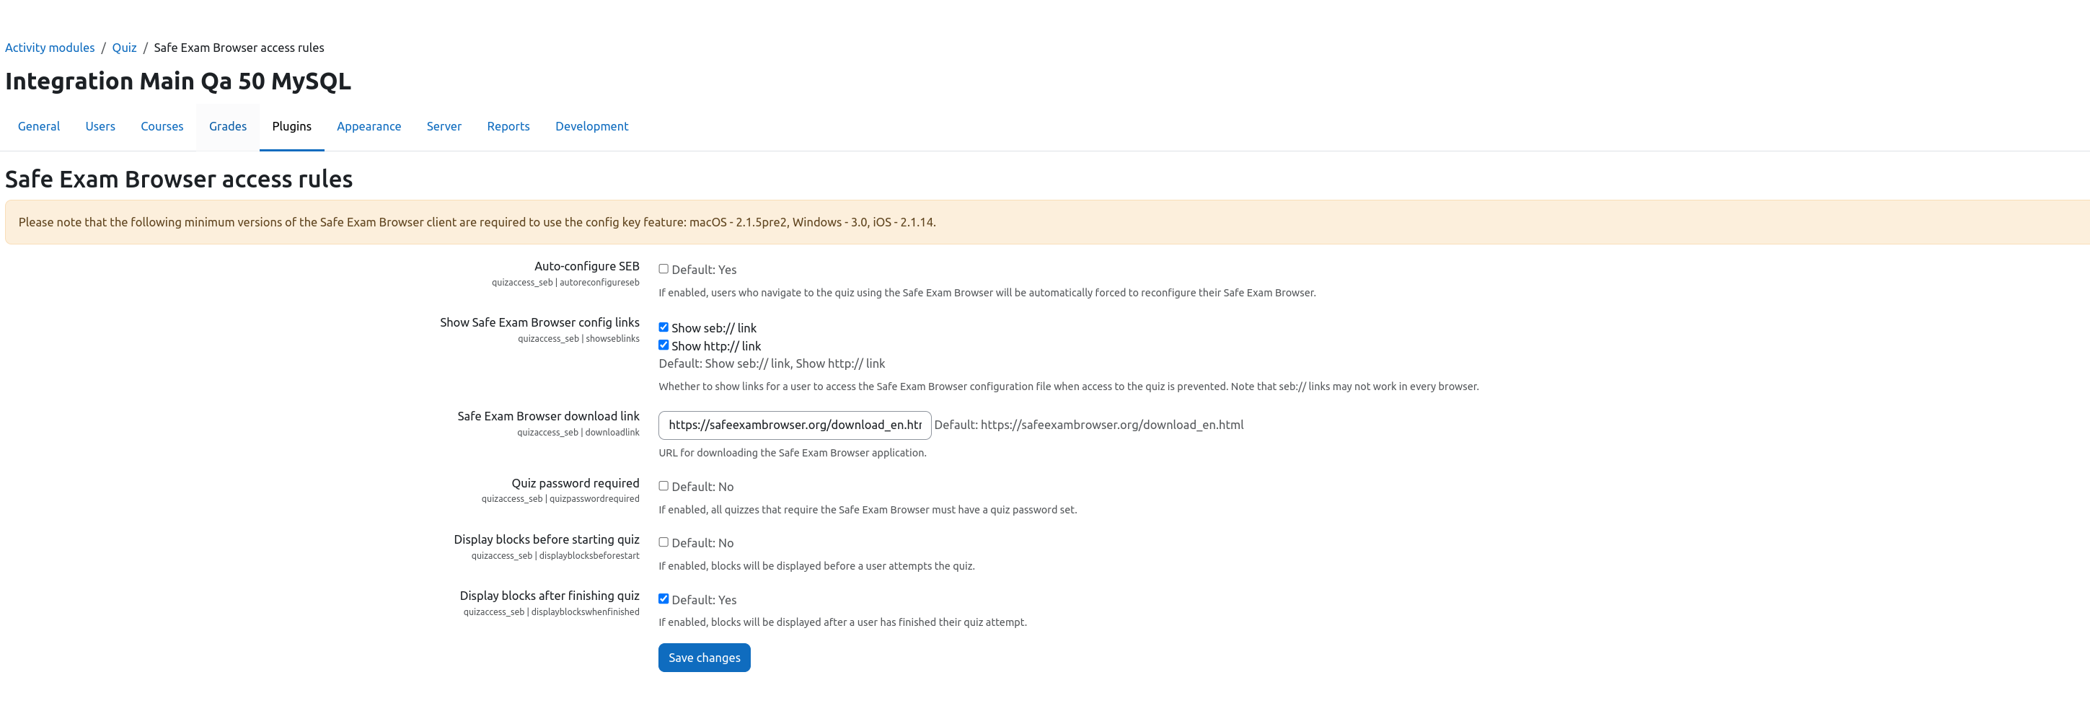2090x711 pixels.
Task: Uncheck the Show http:// link option
Action: (x=663, y=345)
